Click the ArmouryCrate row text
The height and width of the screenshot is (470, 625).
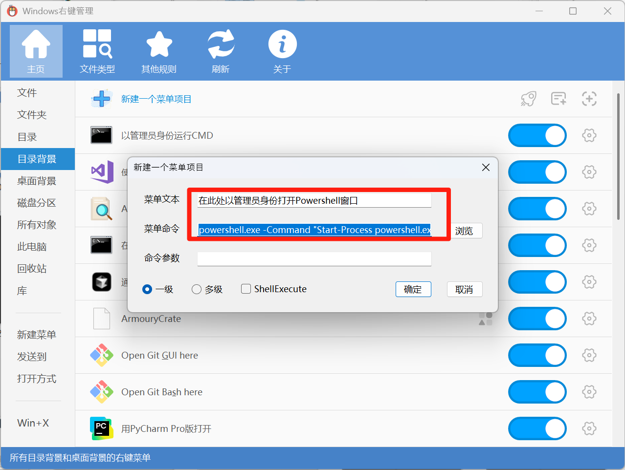point(151,319)
